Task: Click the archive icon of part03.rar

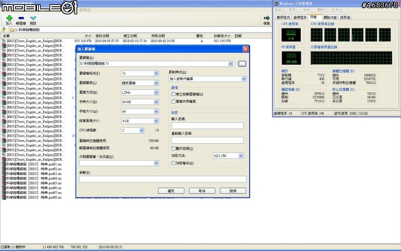Action: pos(4,174)
